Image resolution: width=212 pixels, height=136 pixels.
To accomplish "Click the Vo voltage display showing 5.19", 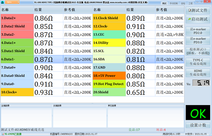I will tap(201, 83).
